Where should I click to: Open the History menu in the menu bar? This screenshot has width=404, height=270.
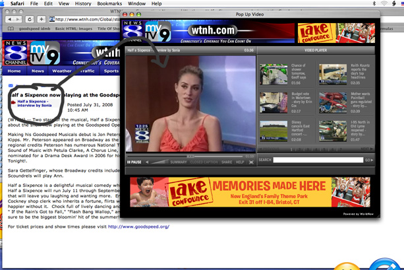point(83,4)
